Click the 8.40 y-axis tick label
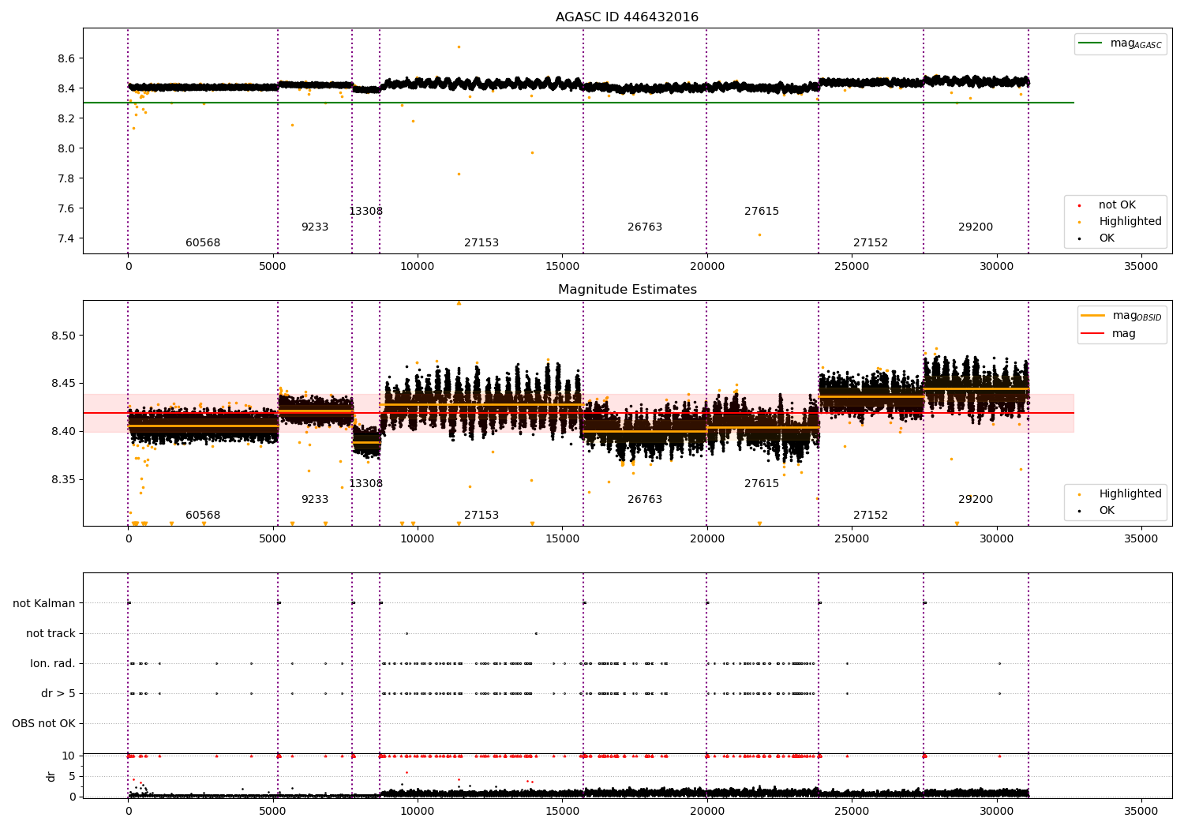Image resolution: width=1184 pixels, height=829 pixels. tap(63, 432)
